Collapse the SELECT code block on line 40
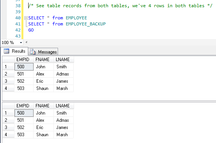 tap(26, 18)
